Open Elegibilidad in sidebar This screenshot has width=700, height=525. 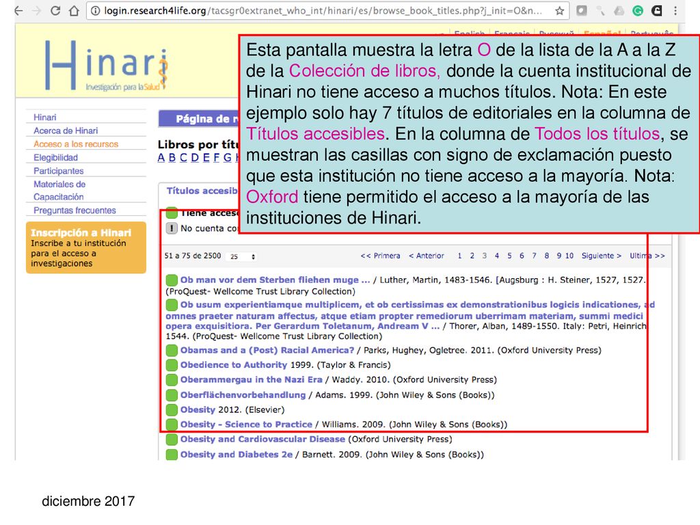[x=56, y=158]
